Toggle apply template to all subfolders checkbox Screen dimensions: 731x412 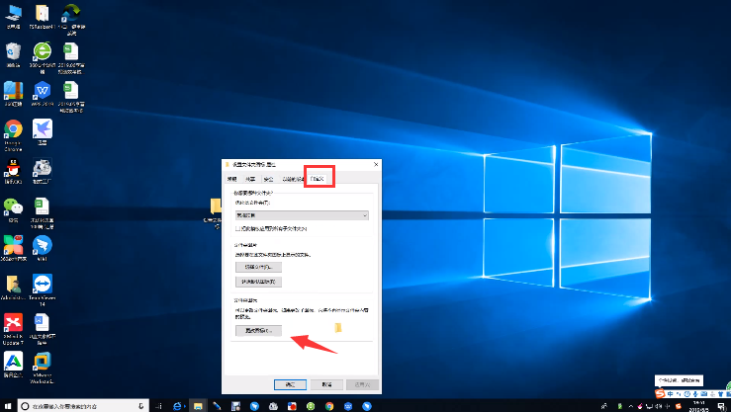pos(237,228)
